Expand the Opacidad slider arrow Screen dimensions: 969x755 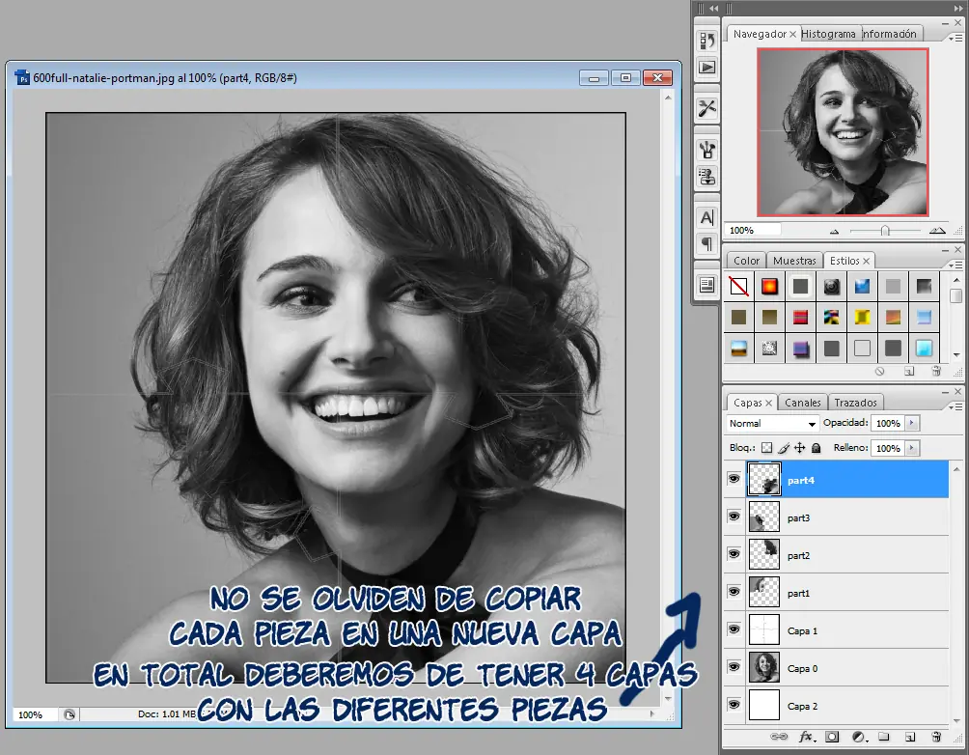[913, 423]
